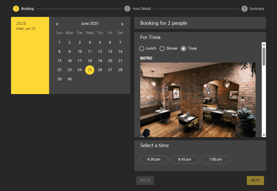Select June 17 on the calendar
Viewport: 277px width, 191px height.
80,61
